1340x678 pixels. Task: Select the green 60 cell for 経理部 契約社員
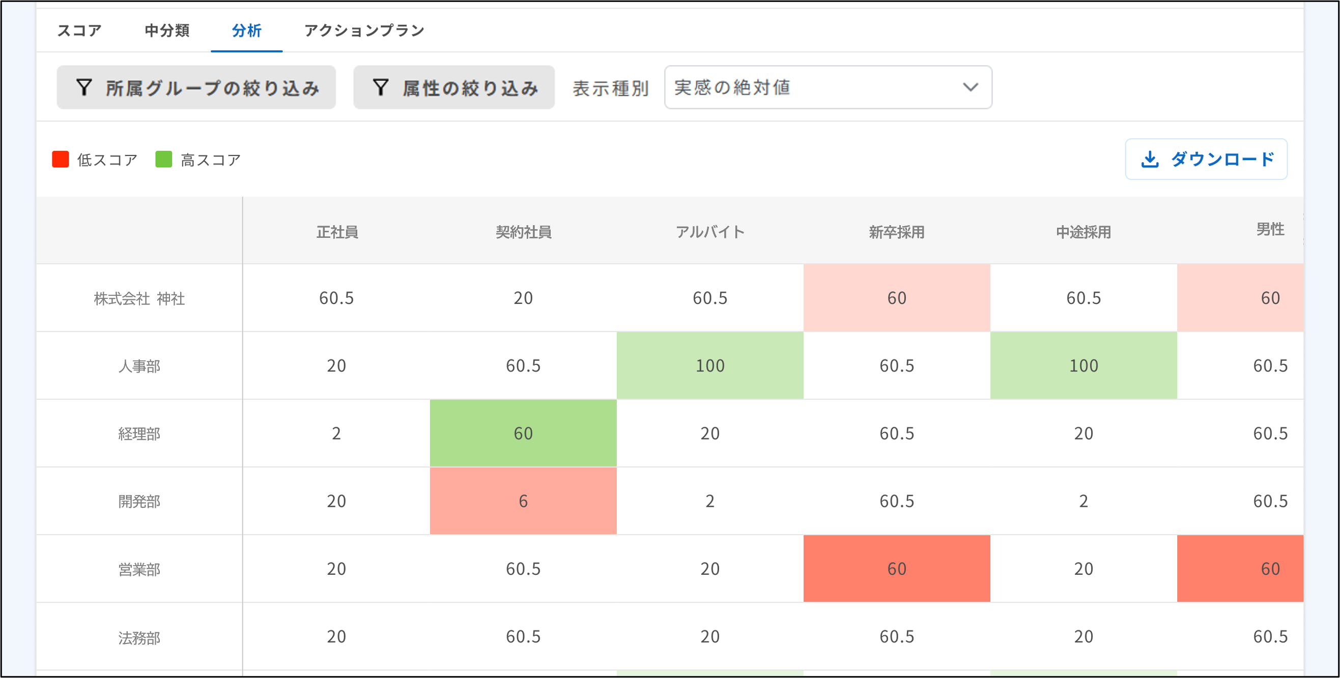tap(523, 434)
